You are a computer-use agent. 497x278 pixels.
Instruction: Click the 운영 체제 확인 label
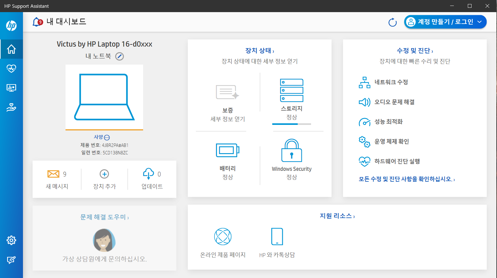coord(392,142)
